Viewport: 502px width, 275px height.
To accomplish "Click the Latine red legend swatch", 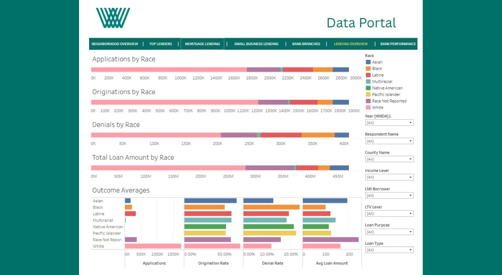I will point(368,75).
